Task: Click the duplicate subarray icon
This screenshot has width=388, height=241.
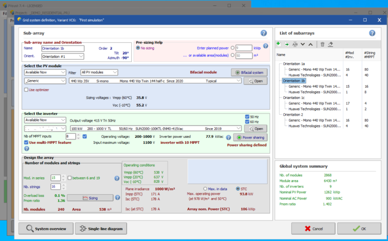Action: click(x=287, y=44)
